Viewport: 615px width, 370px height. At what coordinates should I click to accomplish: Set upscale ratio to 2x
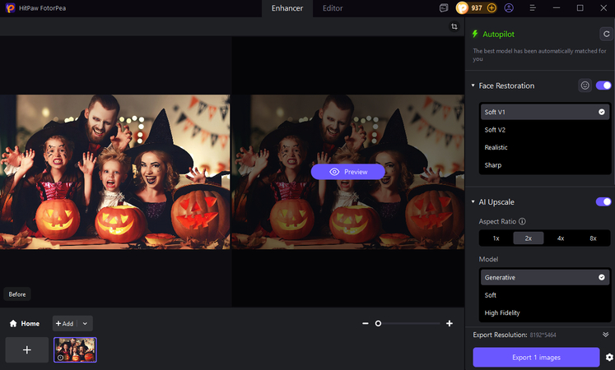pos(529,238)
